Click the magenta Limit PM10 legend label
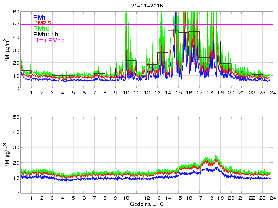 [49, 41]
